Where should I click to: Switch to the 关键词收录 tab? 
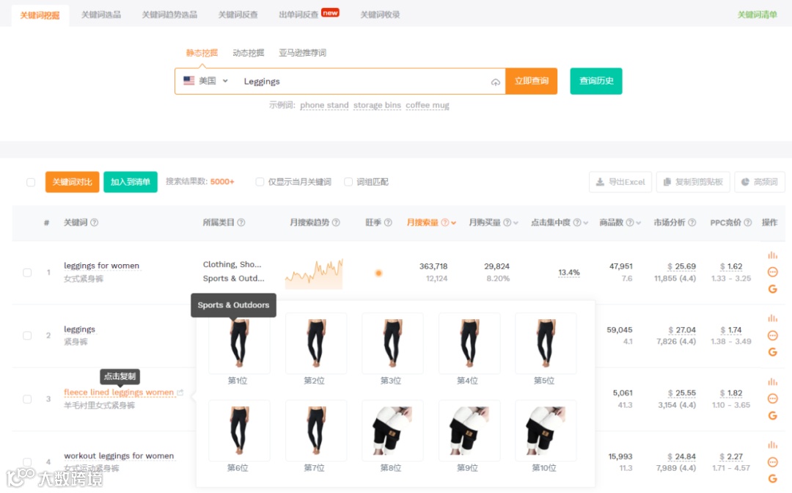pos(380,15)
